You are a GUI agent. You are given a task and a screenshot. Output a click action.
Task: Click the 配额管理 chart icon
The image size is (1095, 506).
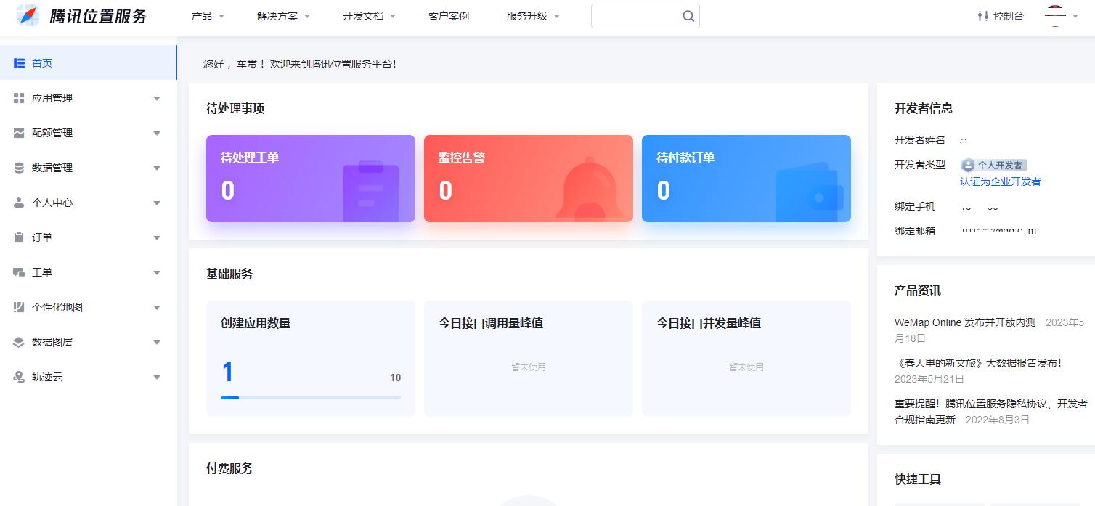(20, 133)
